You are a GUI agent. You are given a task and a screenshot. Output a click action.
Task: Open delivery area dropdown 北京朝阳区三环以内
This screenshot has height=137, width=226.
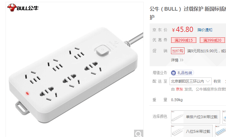(x=190, y=81)
